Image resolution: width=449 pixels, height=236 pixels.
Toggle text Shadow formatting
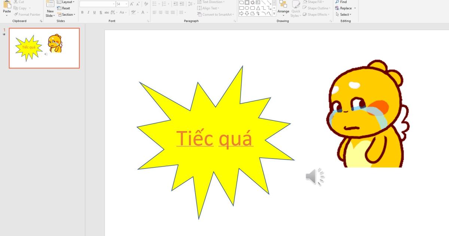pos(100,12)
